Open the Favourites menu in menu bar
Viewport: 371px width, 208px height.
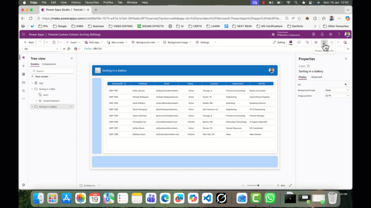[x=92, y=3]
